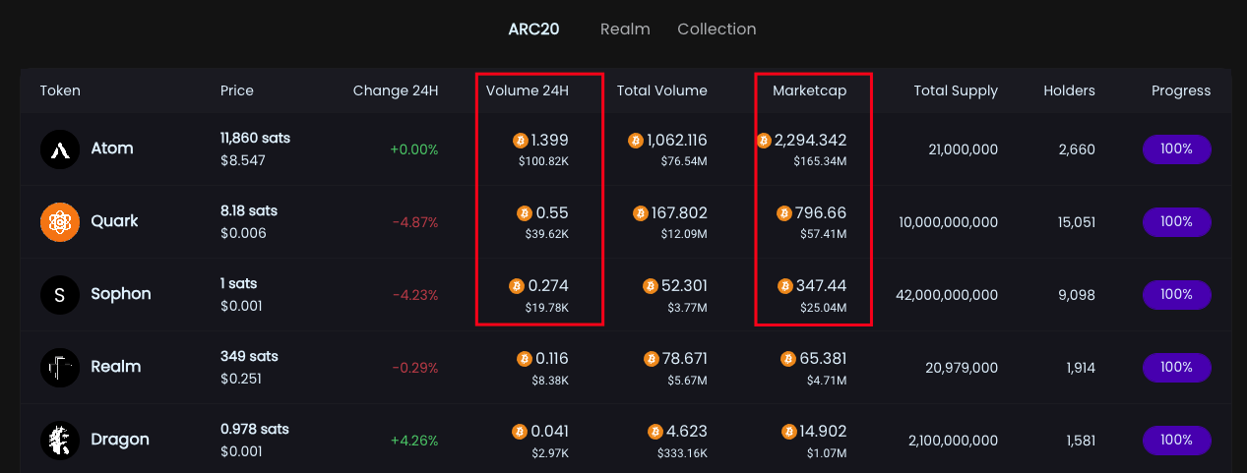Open the Quark token name link
This screenshot has height=473, width=1247.
pyautogui.click(x=114, y=221)
